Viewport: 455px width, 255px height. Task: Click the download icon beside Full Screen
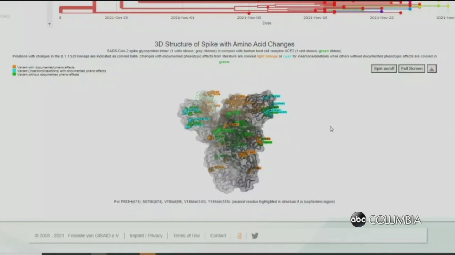432,69
